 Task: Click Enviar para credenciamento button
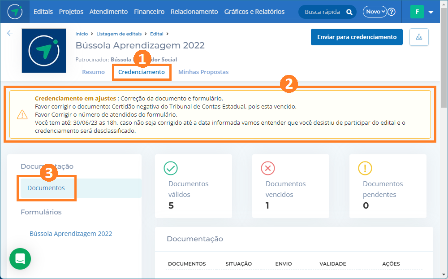pyautogui.click(x=357, y=37)
